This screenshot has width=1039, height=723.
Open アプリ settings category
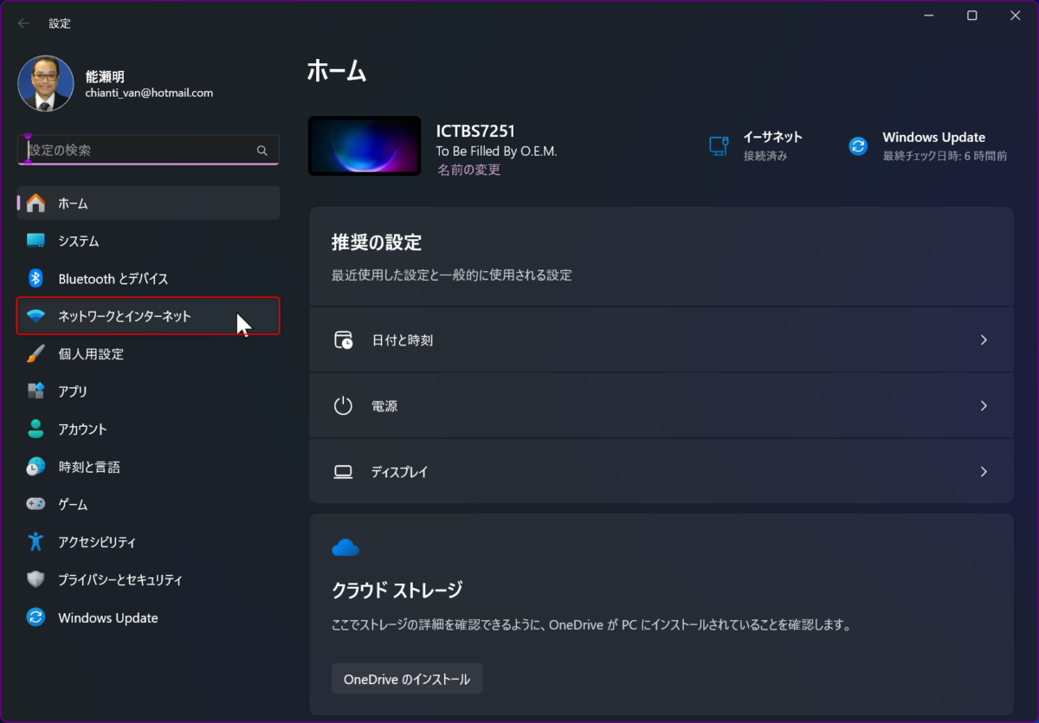point(148,391)
